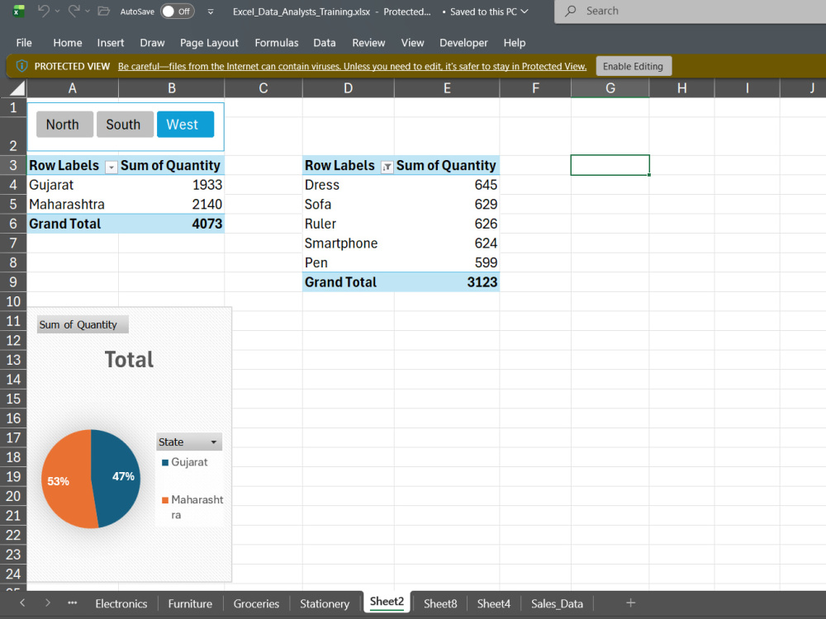Click the magnifier icon in Search box
826x619 pixels.
click(571, 11)
